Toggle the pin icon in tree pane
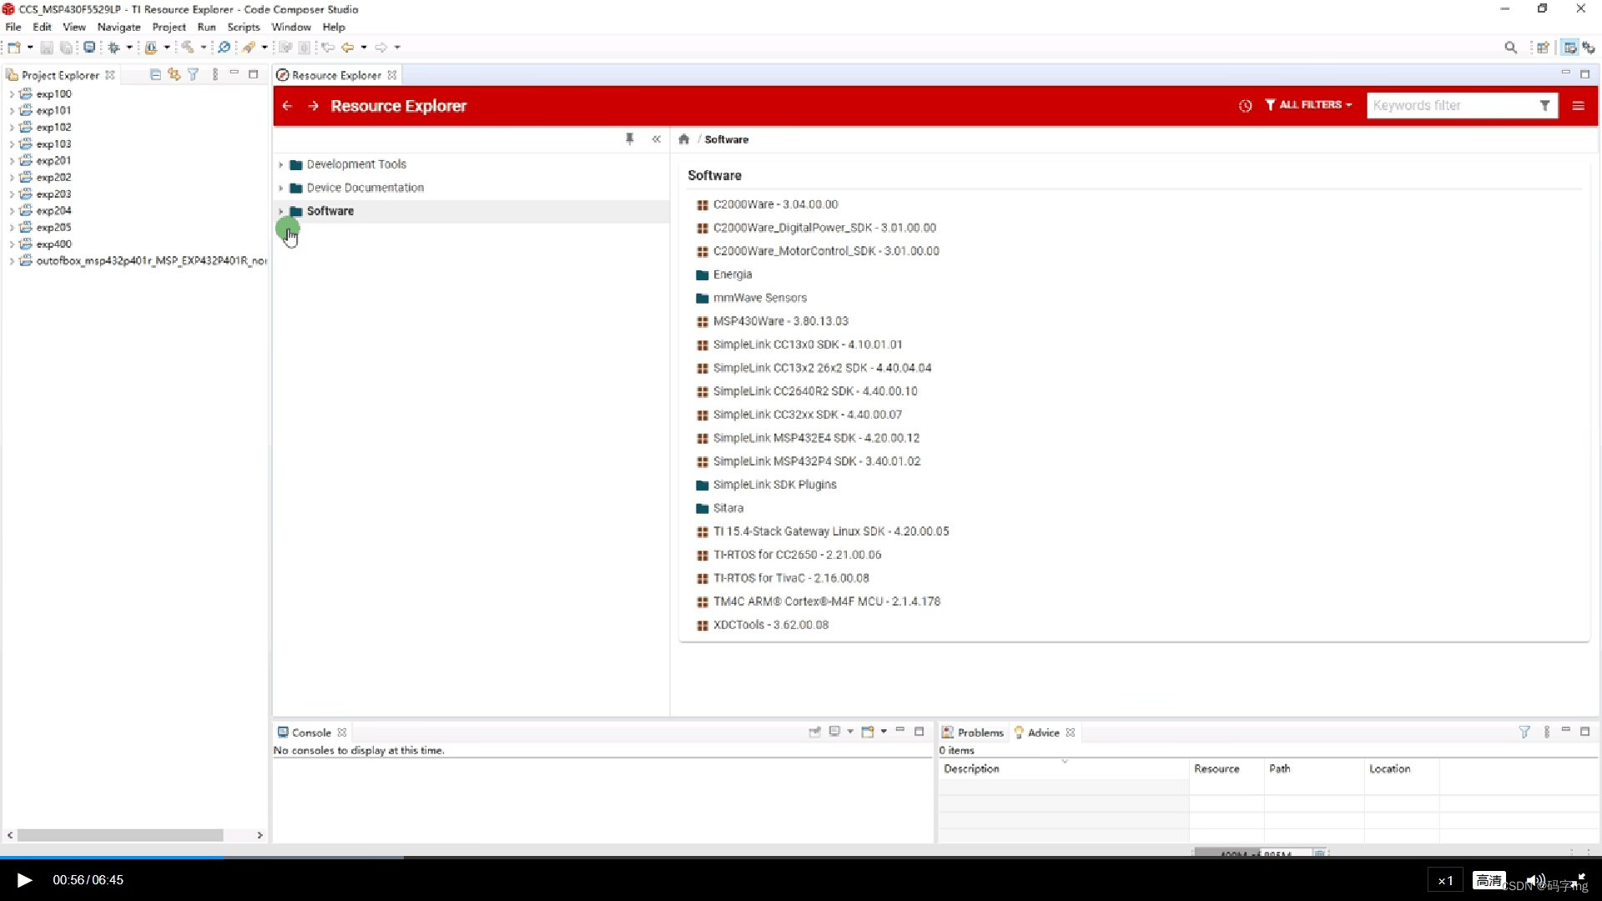The image size is (1602, 901). (630, 139)
